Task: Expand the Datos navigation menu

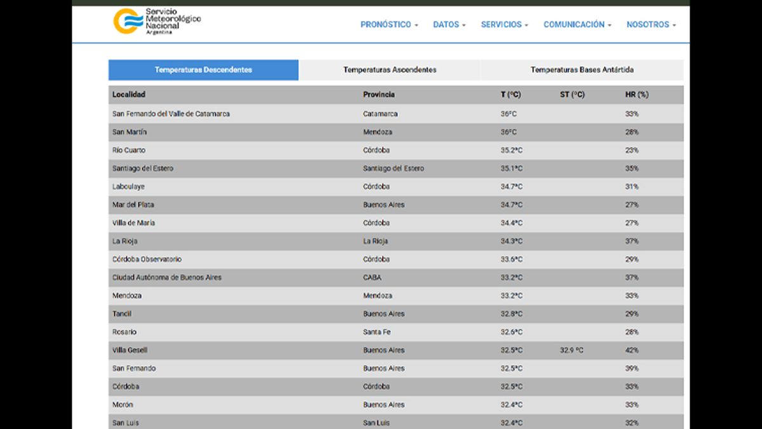Action: click(x=449, y=25)
